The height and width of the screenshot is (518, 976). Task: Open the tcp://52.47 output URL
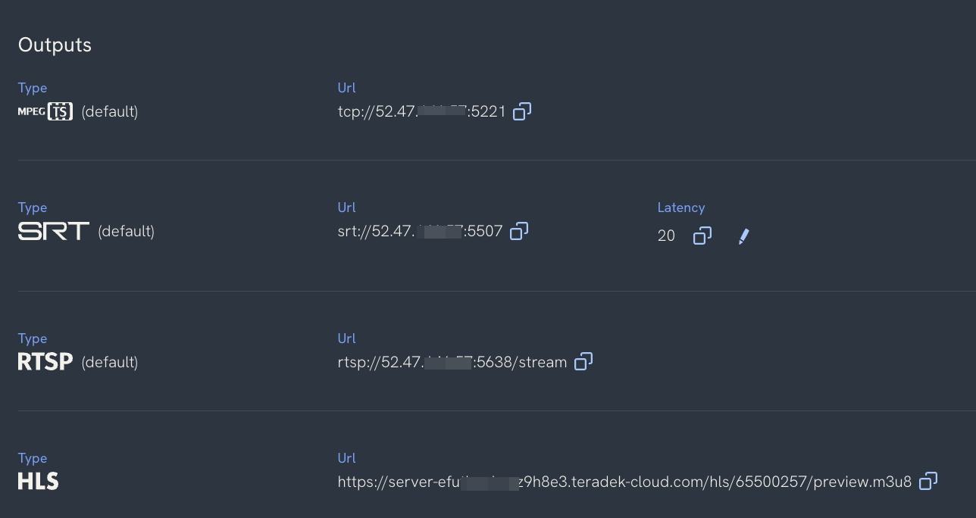point(421,111)
